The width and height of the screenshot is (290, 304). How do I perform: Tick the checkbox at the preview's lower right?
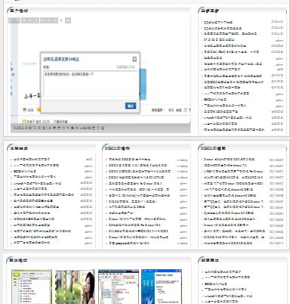(186, 110)
